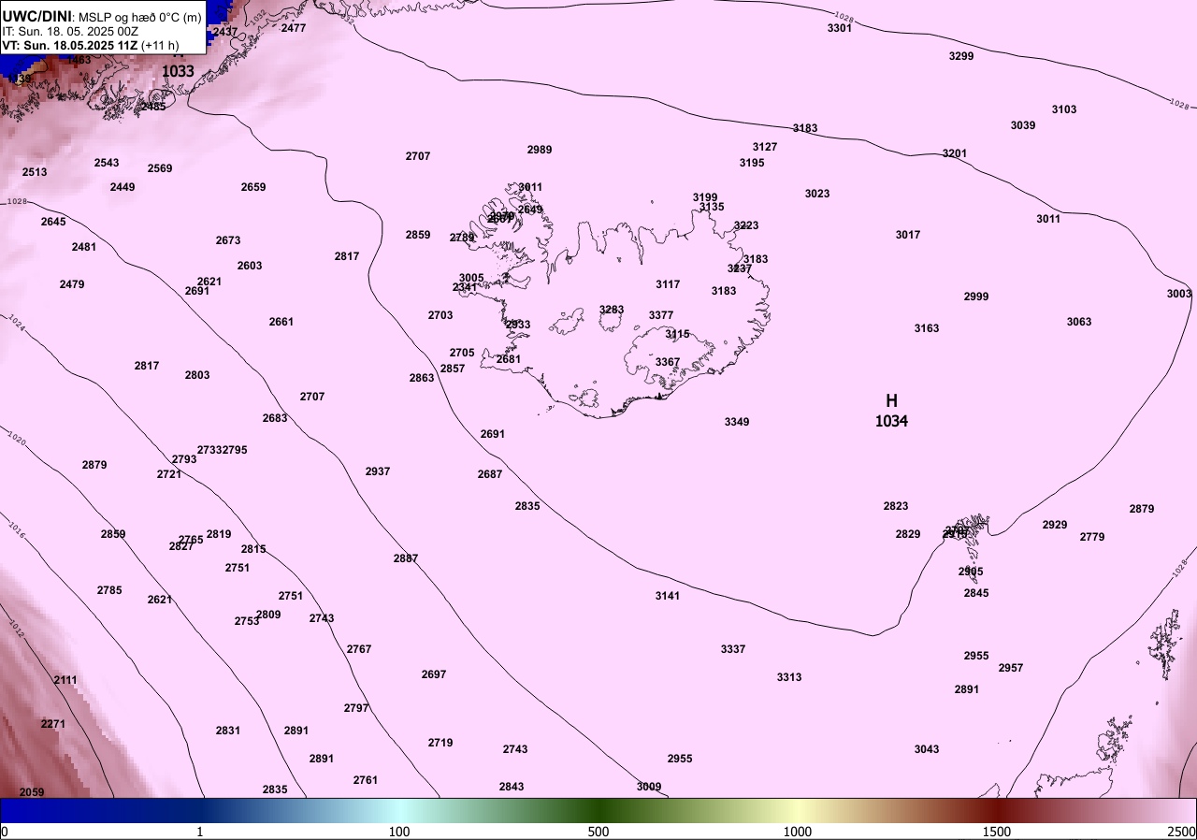Screen dimensions: 1197x840
Task: Click the 1024 isobar label at left edge
Action: coord(16,323)
